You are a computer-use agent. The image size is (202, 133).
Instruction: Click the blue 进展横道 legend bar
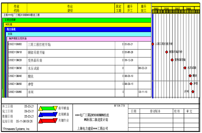[x=48, y=114]
